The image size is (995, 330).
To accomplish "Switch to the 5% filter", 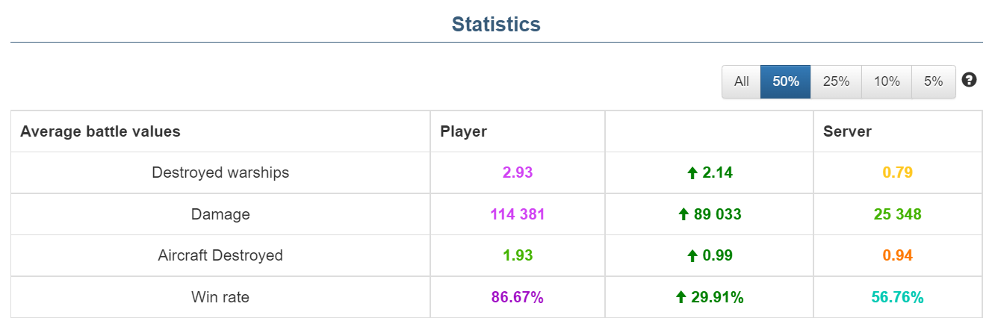I will 933,81.
